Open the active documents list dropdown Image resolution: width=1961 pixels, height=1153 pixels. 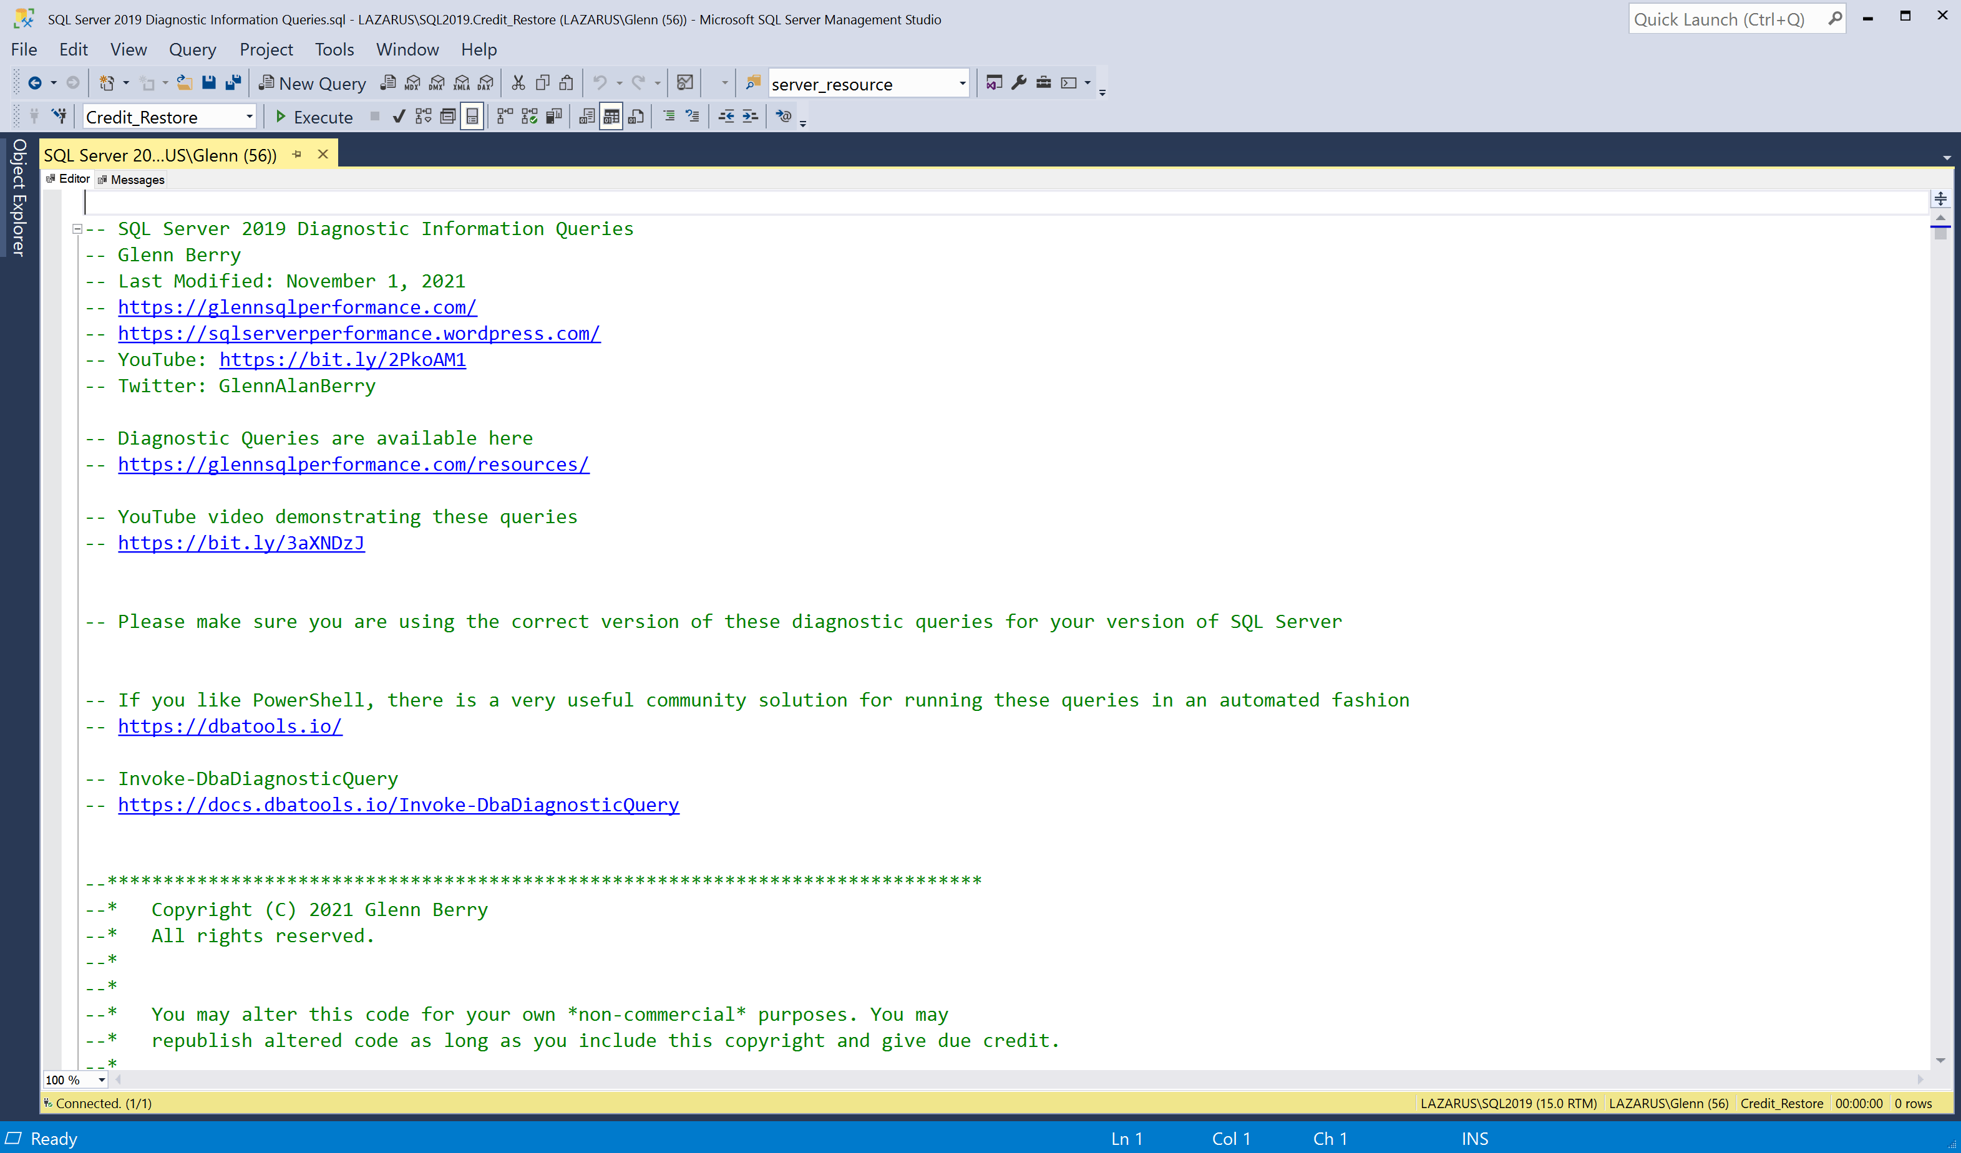[1947, 158]
